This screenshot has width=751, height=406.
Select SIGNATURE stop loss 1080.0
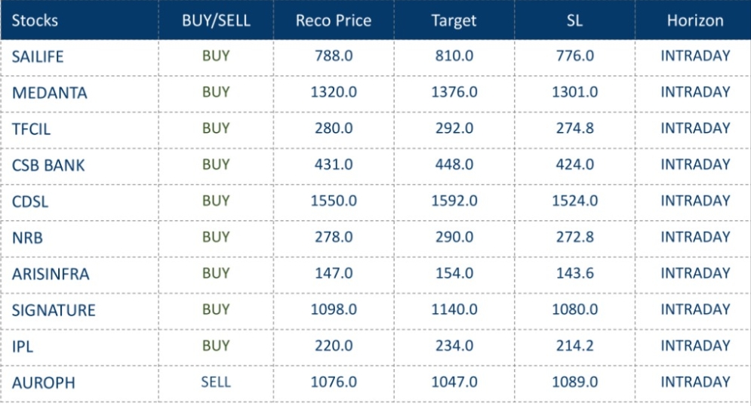click(x=574, y=309)
